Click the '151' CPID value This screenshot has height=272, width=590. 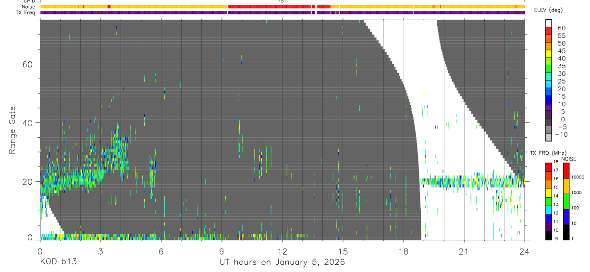coord(282,1)
